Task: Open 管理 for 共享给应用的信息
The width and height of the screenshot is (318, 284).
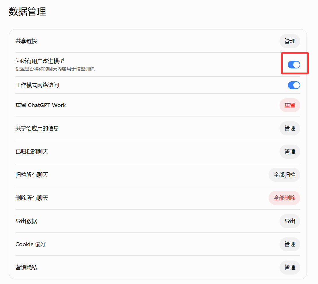Action: pyautogui.click(x=290, y=128)
